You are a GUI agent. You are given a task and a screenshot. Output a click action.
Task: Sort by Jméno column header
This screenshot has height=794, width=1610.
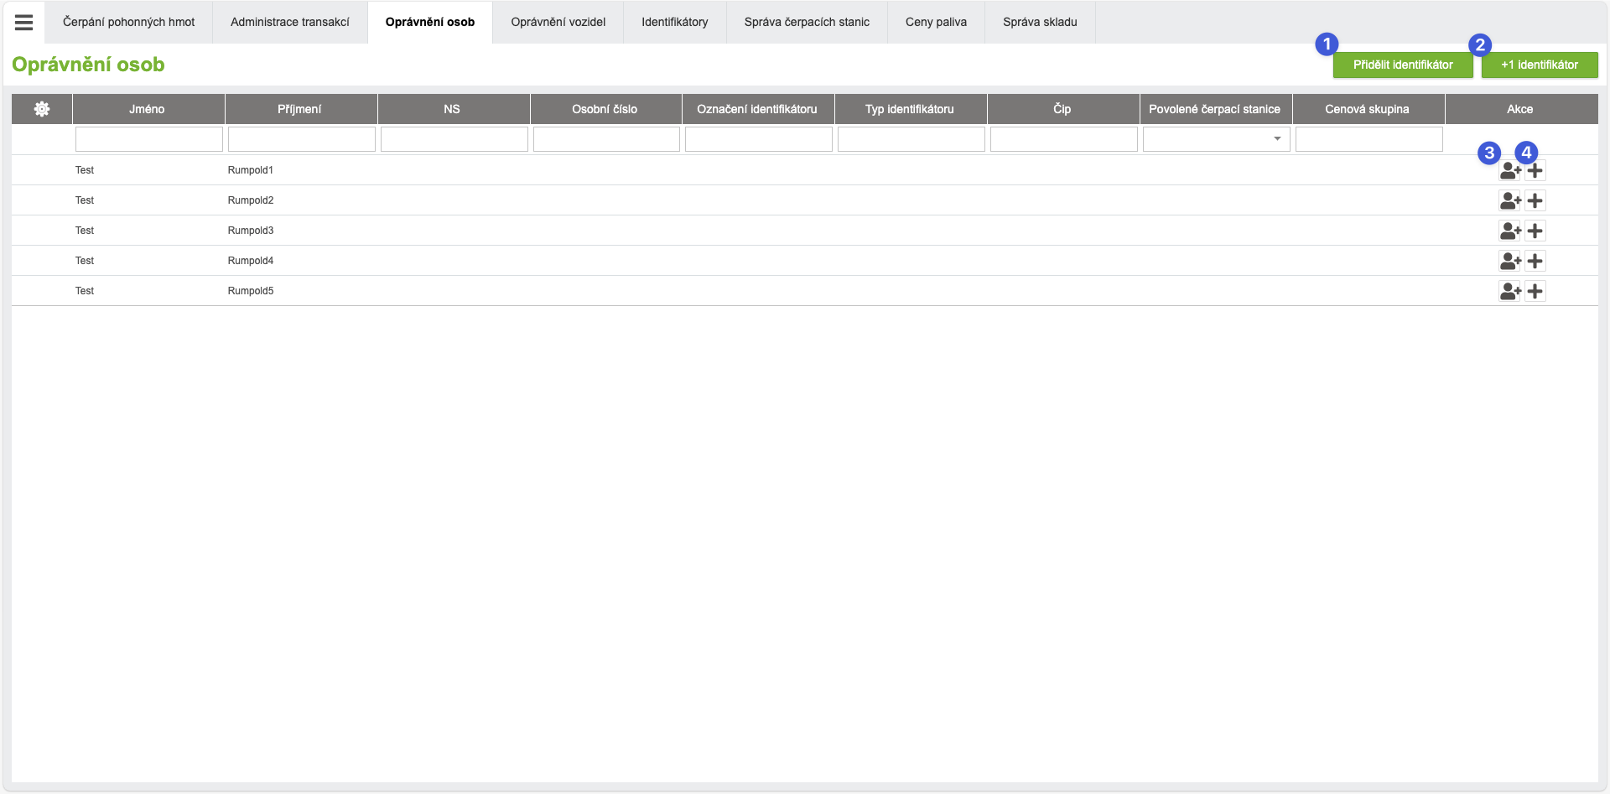[x=148, y=109]
